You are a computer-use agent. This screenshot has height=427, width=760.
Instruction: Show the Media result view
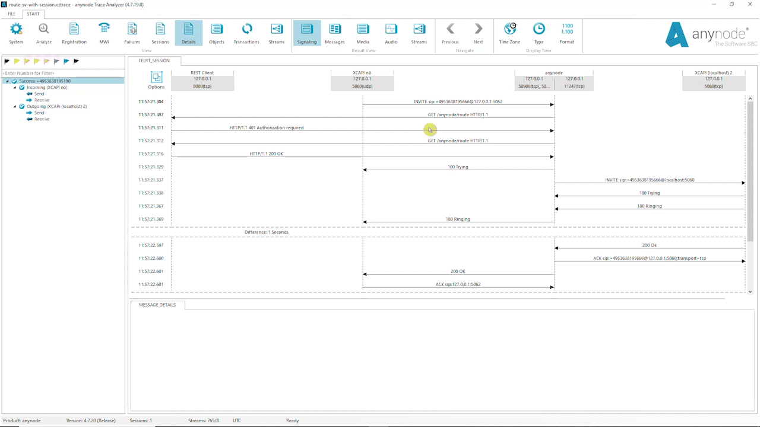point(363,33)
